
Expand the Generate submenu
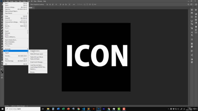pyautogui.click(x=16, y=33)
